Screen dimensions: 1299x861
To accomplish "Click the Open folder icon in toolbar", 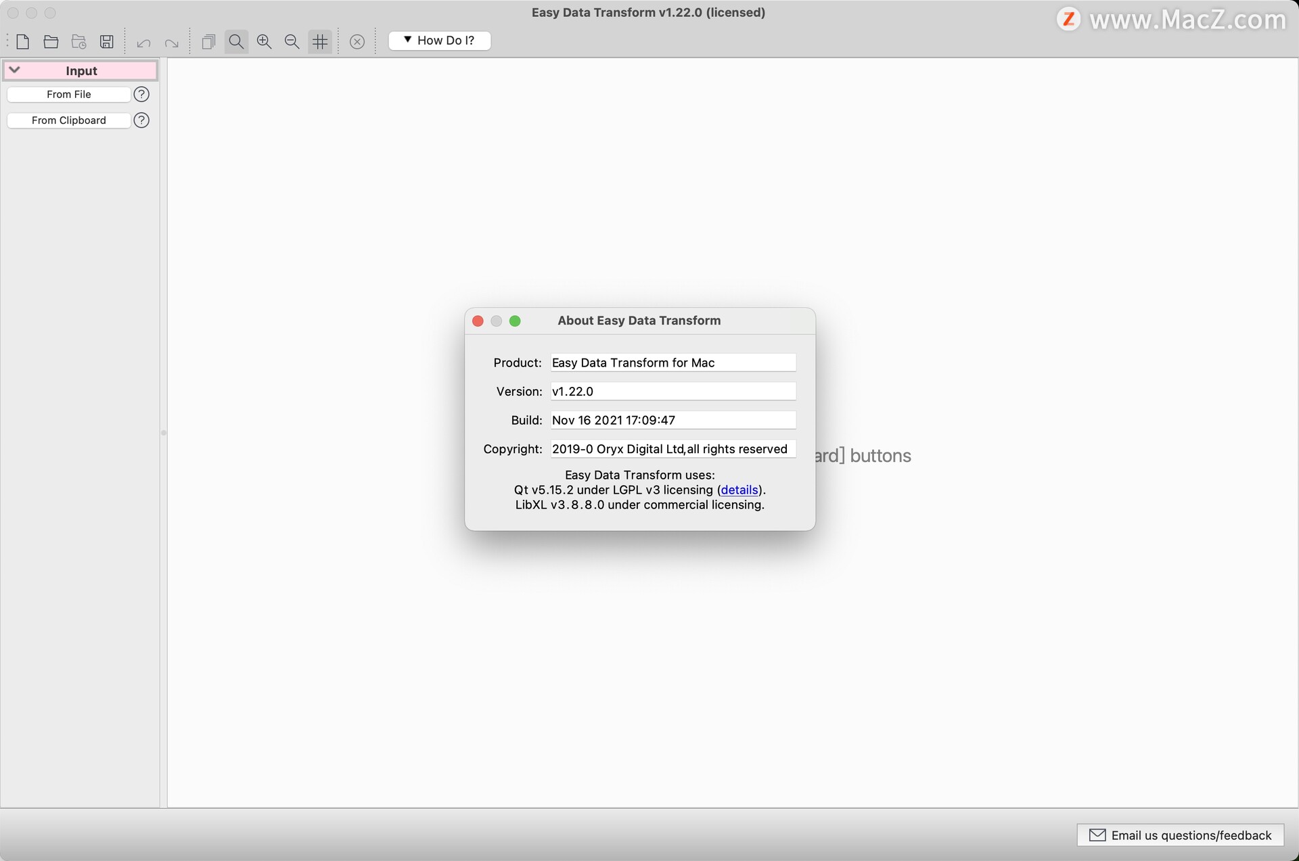I will (51, 41).
